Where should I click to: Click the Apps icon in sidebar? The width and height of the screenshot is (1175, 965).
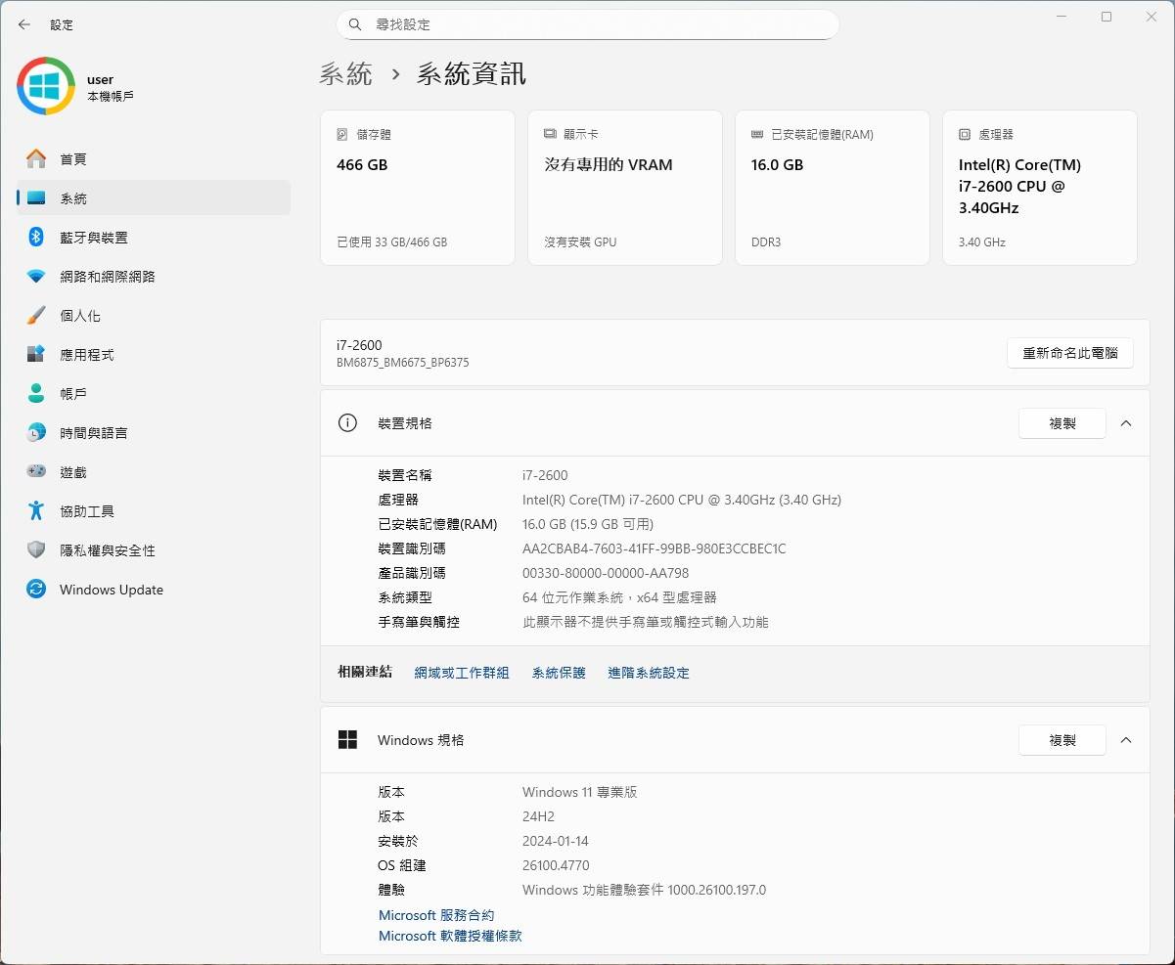coord(36,354)
